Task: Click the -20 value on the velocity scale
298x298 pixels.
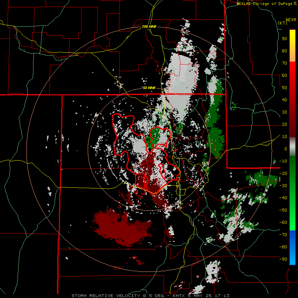Action: click(283, 174)
